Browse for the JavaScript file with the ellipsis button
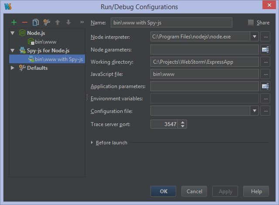The width and height of the screenshot is (279, 205). coord(265,74)
